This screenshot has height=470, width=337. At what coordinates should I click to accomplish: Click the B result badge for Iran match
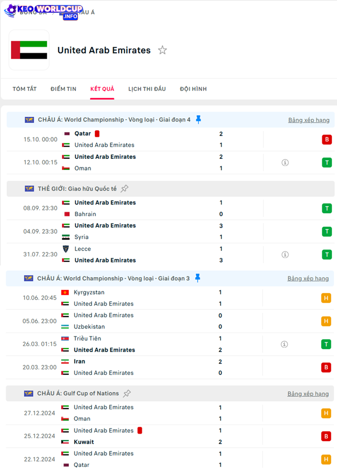tap(326, 367)
